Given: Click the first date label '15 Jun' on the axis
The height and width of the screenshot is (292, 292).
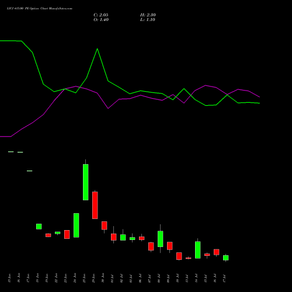Looking at the screenshot, I should click(9, 278).
